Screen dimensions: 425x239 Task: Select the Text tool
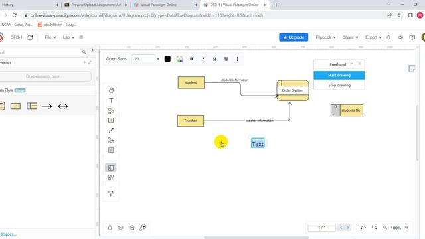click(111, 100)
